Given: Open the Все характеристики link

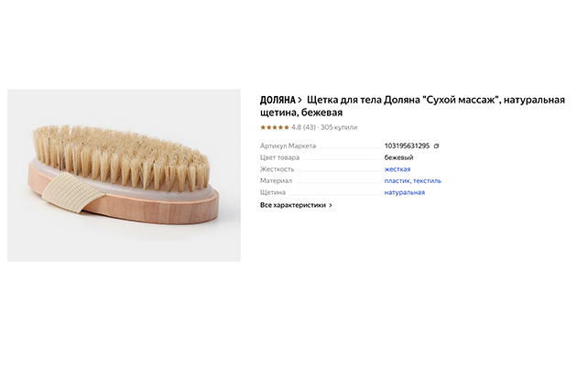Looking at the screenshot, I should [293, 205].
